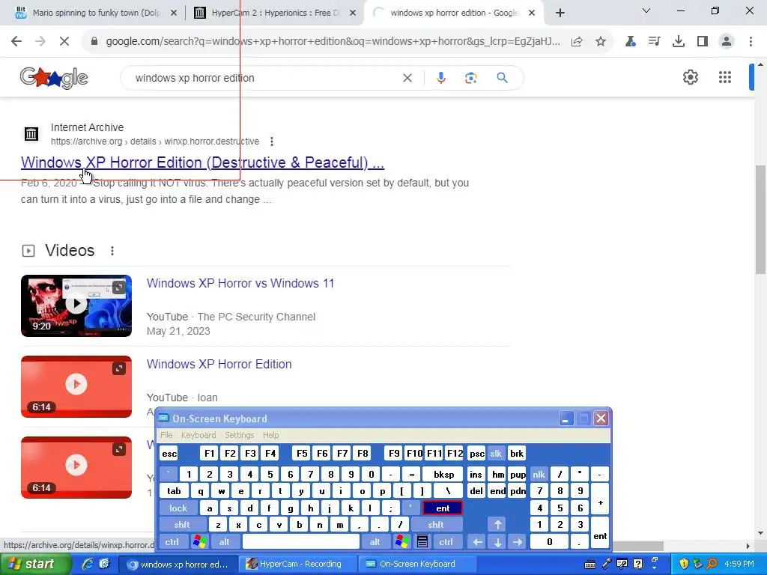This screenshot has height=575, width=767.
Task: Toggle left alt key on On-Screen Keyboard
Action: [x=225, y=542]
